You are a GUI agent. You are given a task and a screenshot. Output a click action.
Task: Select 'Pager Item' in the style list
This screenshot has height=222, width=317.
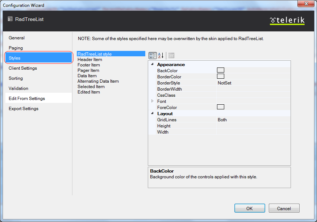tap(111, 70)
